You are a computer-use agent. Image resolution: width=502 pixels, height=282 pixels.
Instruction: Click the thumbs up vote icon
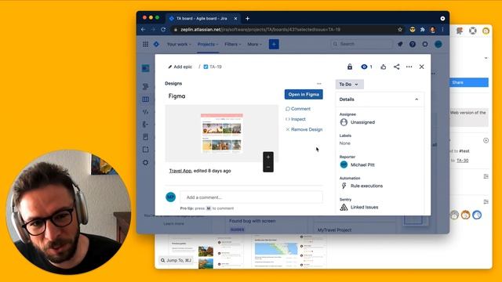click(384, 67)
